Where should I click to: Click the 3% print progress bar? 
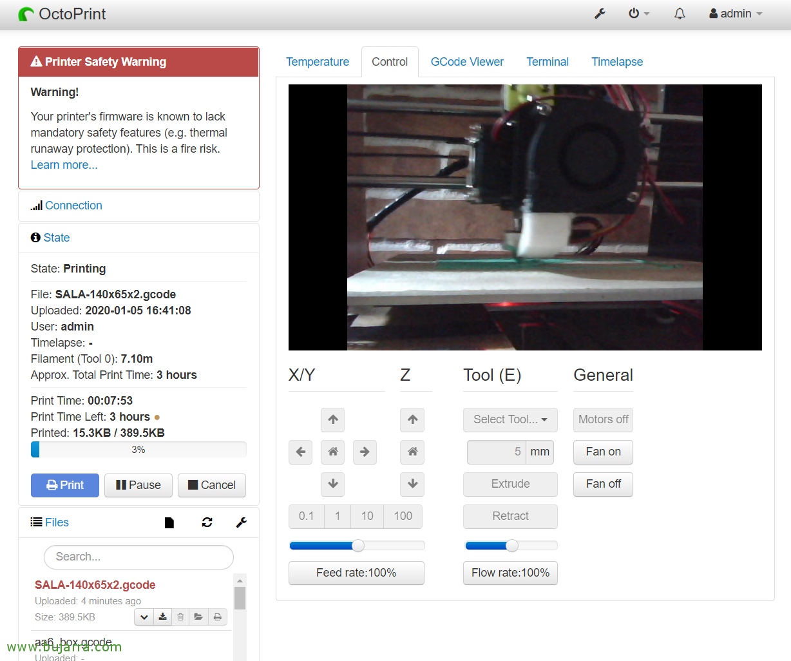(138, 450)
